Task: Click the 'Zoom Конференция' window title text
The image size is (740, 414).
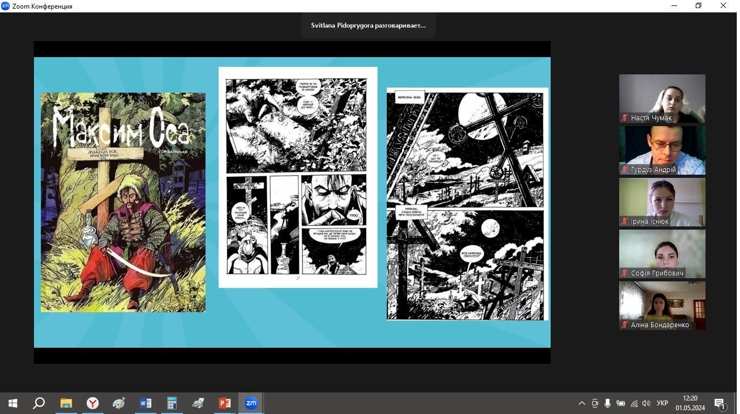Action: pos(42,6)
